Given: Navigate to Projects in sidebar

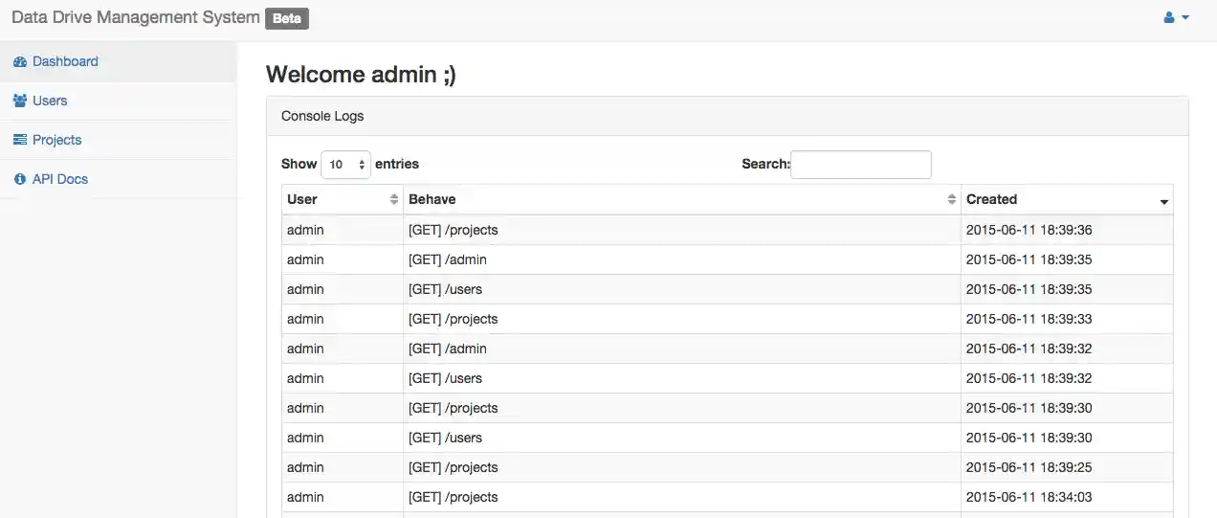Looking at the screenshot, I should [x=57, y=140].
